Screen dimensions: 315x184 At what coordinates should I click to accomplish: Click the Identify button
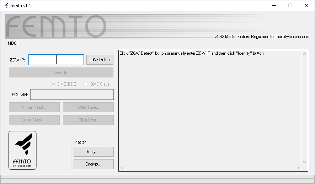tap(61, 72)
